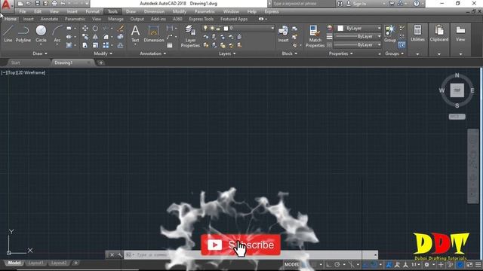Click the AutoCAD application menu logo

click(6, 5)
